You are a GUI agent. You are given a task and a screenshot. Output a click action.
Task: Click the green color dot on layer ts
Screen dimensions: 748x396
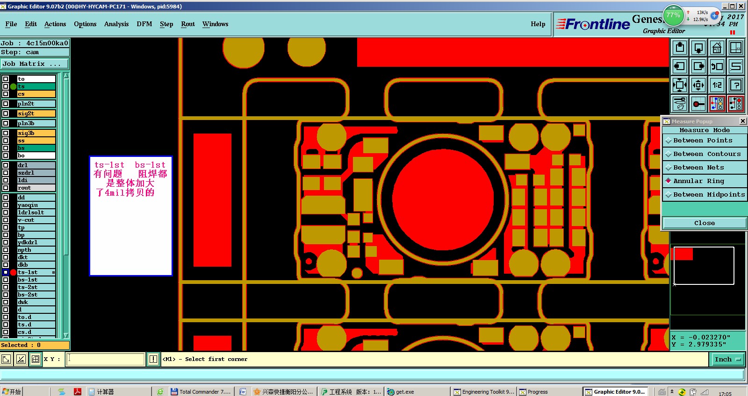[13, 86]
